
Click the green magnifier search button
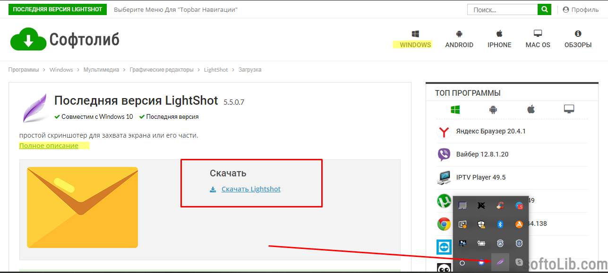(x=544, y=9)
